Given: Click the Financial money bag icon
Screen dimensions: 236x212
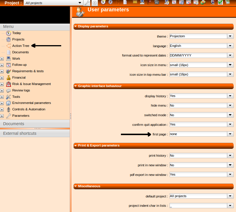Looking at the screenshot, I should 8,78.
